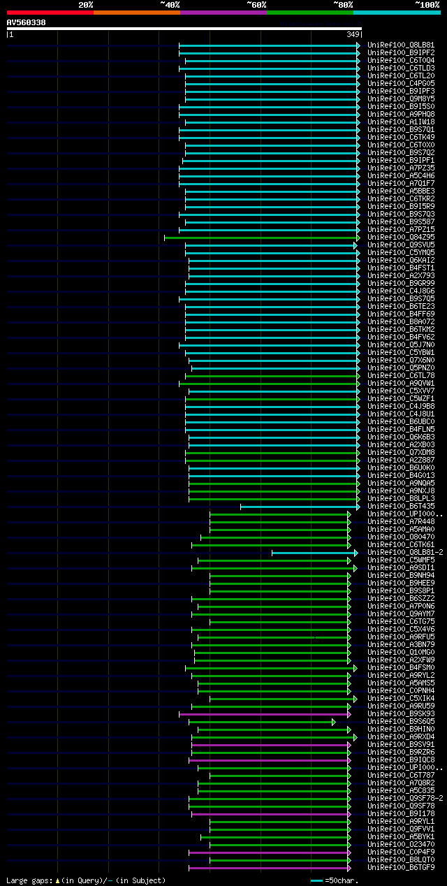447x886 pixels.
Task: Open hit UniRef100_C6TL20
Action: tap(401, 76)
